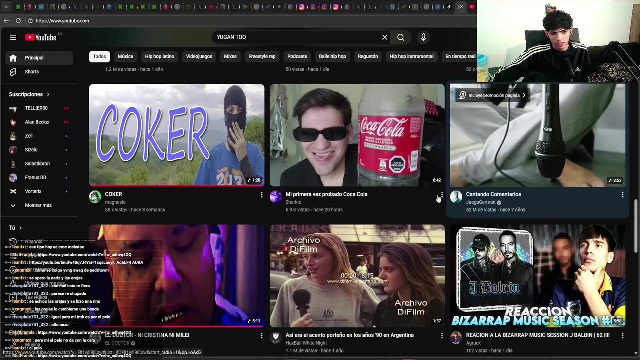Play the Archivo DiFilm video thumbnail
Screen dimensions: 640x360
pyautogui.click(x=357, y=276)
